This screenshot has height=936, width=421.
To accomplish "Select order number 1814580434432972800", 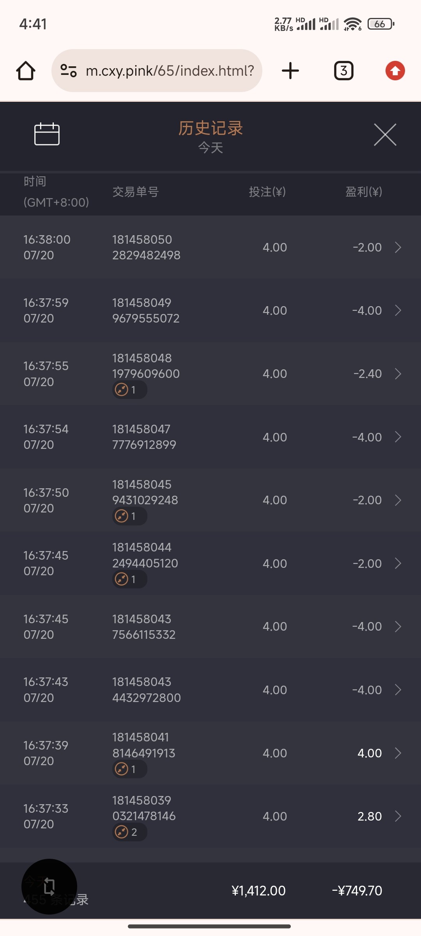I will pyautogui.click(x=146, y=690).
